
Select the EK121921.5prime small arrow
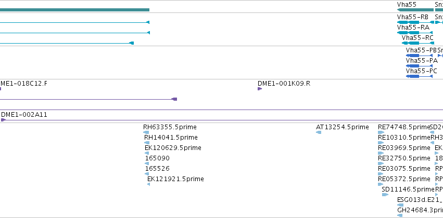(x=148, y=184)
